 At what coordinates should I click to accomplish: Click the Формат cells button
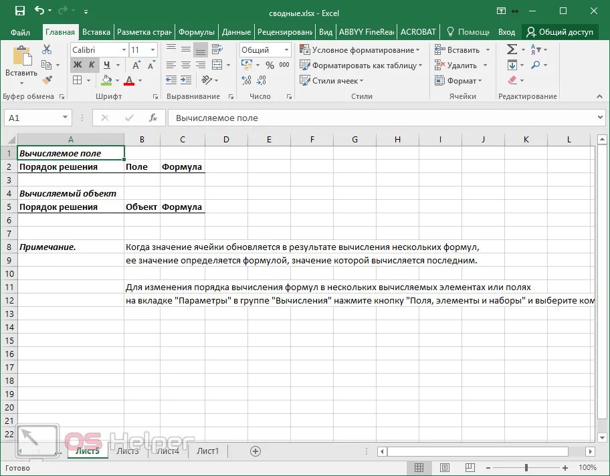point(458,80)
